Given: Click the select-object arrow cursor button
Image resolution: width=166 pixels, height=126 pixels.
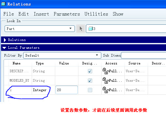Looking at the screenshot, I should (x=81, y=29).
